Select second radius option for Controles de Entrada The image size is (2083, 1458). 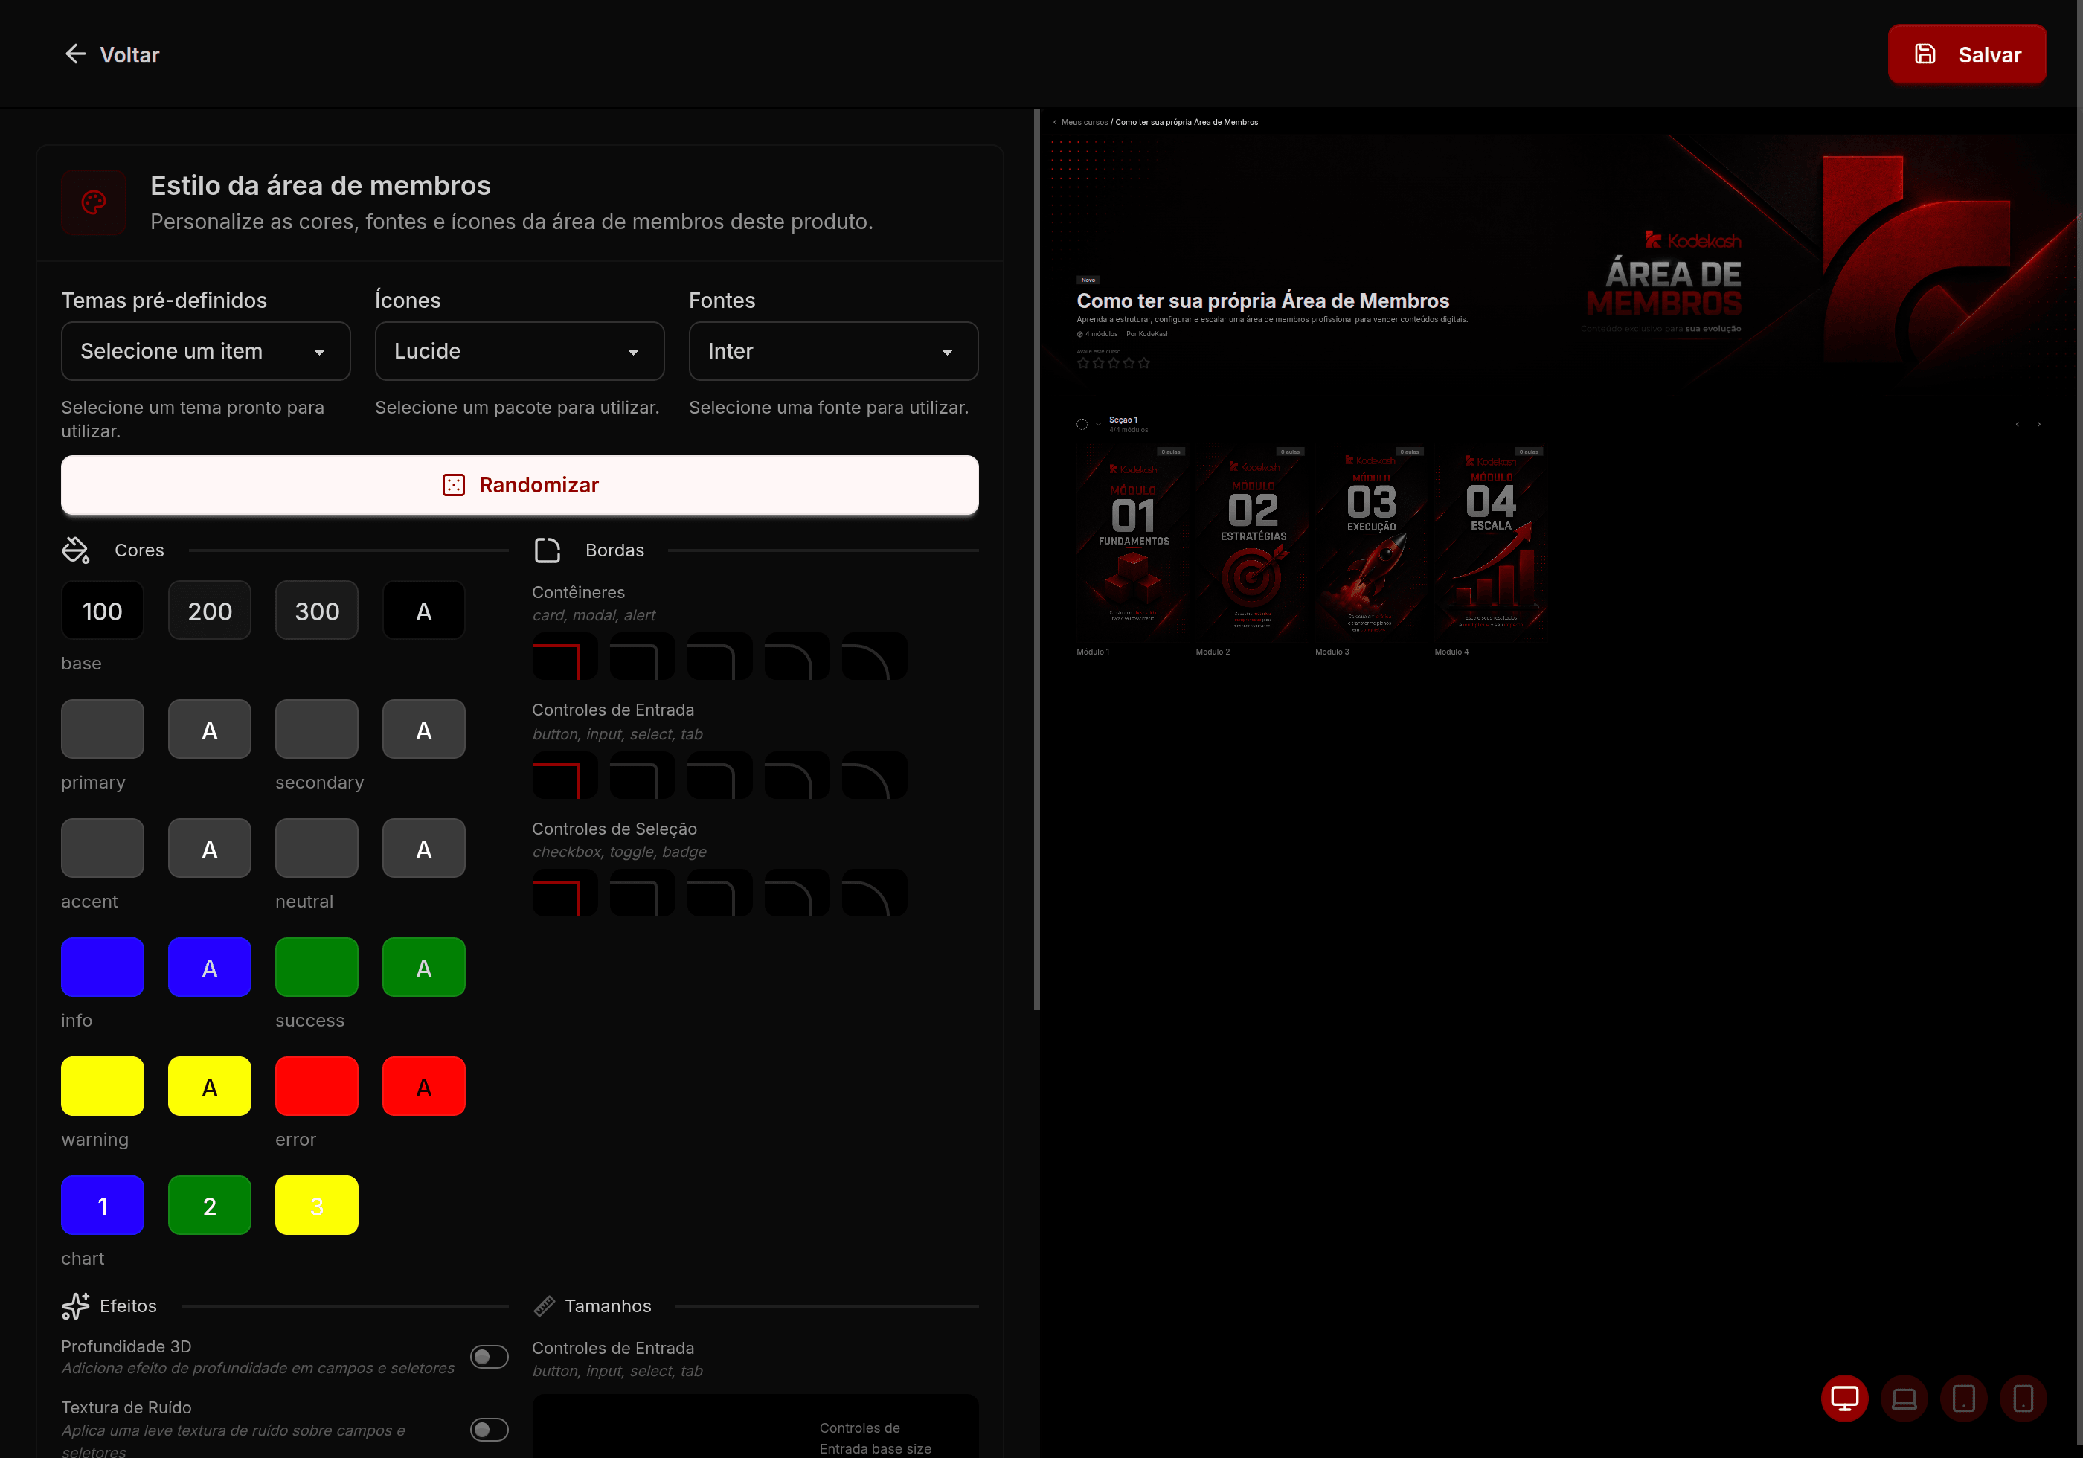point(641,776)
